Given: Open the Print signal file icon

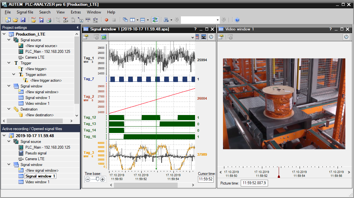Looking at the screenshot, I should [x=48, y=20].
